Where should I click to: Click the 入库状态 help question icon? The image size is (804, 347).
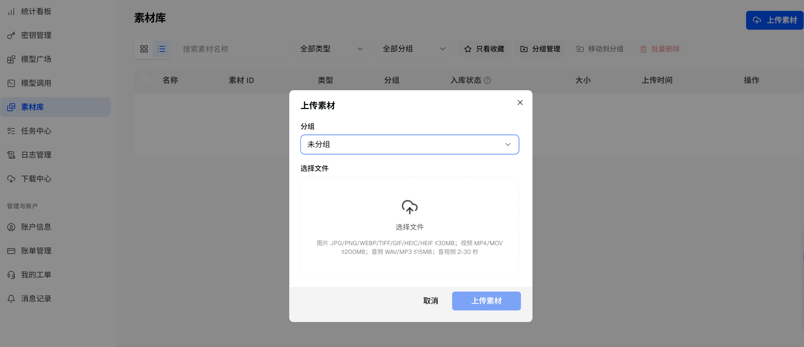point(488,80)
